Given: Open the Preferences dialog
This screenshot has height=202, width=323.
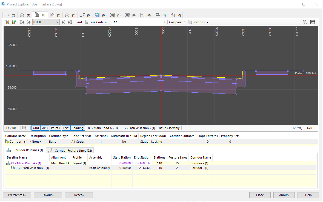Looking at the screenshot, I should (17, 195).
